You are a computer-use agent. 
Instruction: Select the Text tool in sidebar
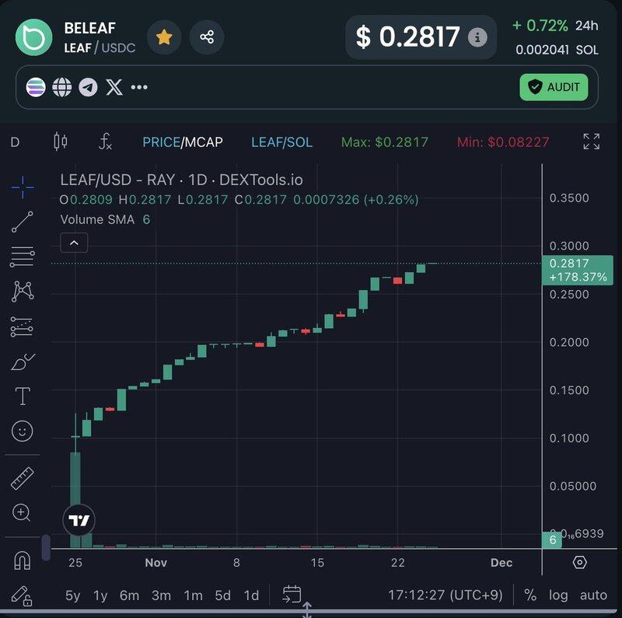(23, 396)
